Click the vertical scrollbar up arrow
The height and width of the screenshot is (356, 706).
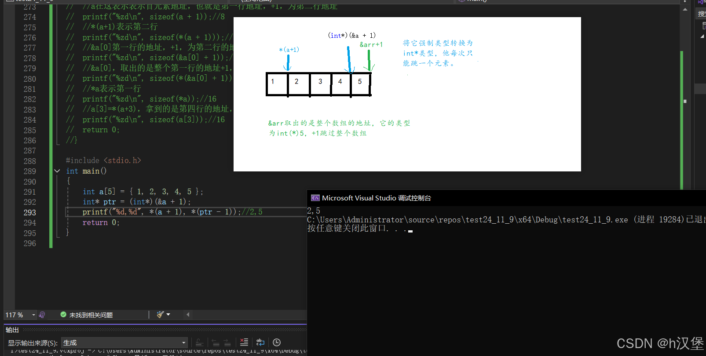click(x=685, y=9)
